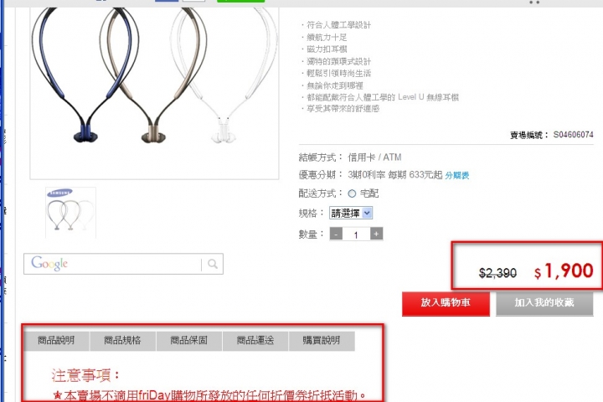
Task: Focus the Google custom search field
Action: (x=113, y=264)
